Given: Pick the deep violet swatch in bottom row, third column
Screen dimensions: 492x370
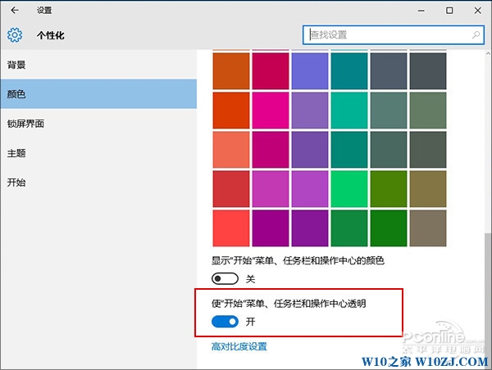Looking at the screenshot, I should point(310,228).
